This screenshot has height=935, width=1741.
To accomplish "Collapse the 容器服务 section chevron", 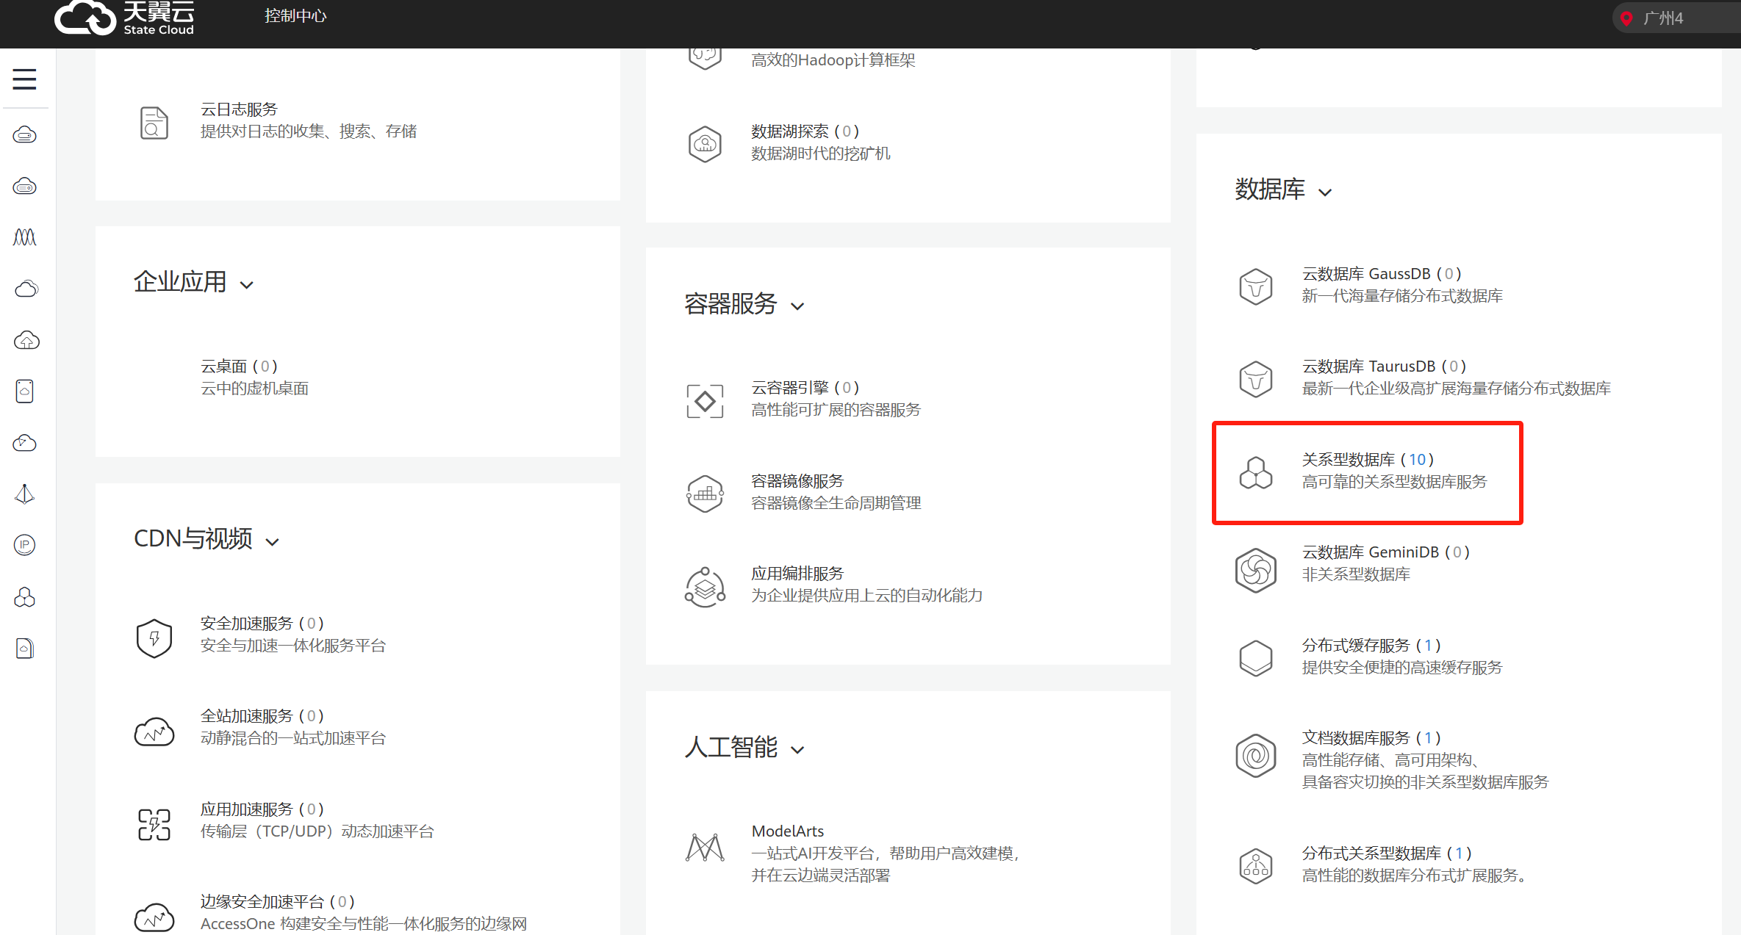I will [797, 306].
